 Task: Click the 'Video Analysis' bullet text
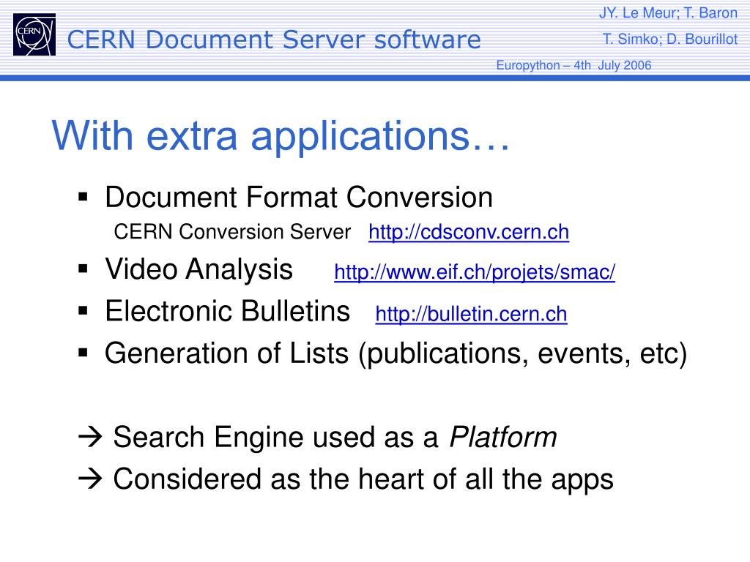pyautogui.click(x=198, y=269)
